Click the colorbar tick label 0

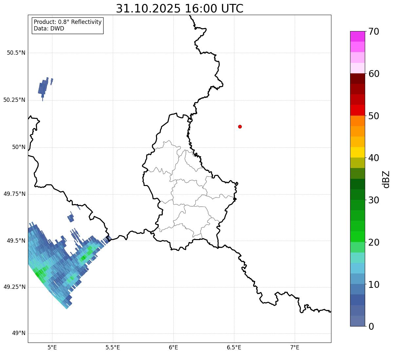[371, 326]
